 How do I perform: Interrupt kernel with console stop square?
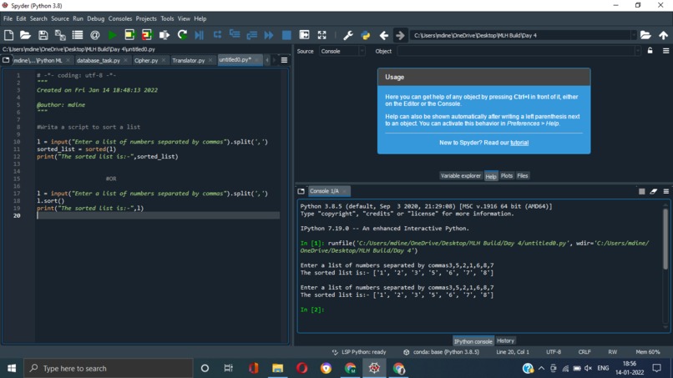click(641, 191)
